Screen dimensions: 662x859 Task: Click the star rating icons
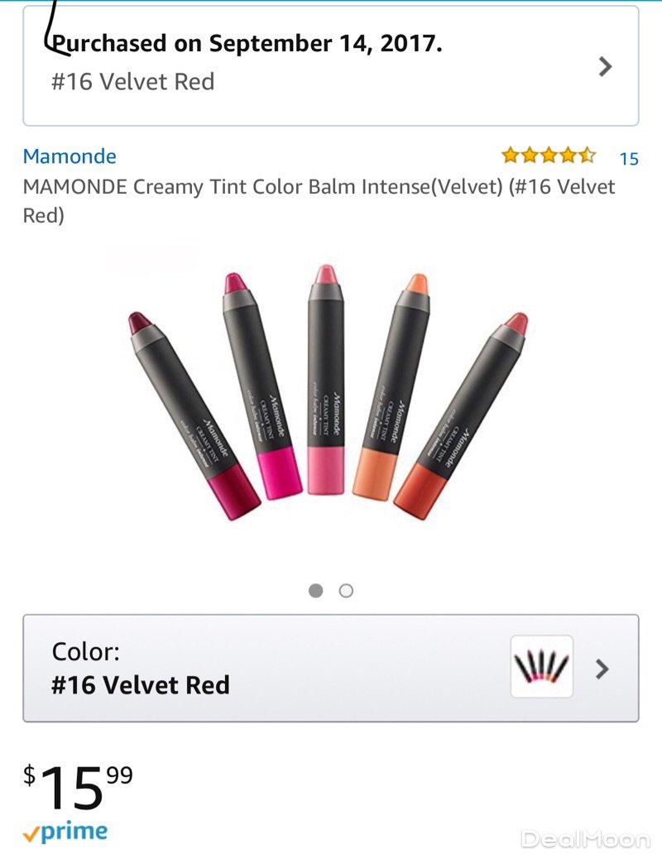[548, 156]
